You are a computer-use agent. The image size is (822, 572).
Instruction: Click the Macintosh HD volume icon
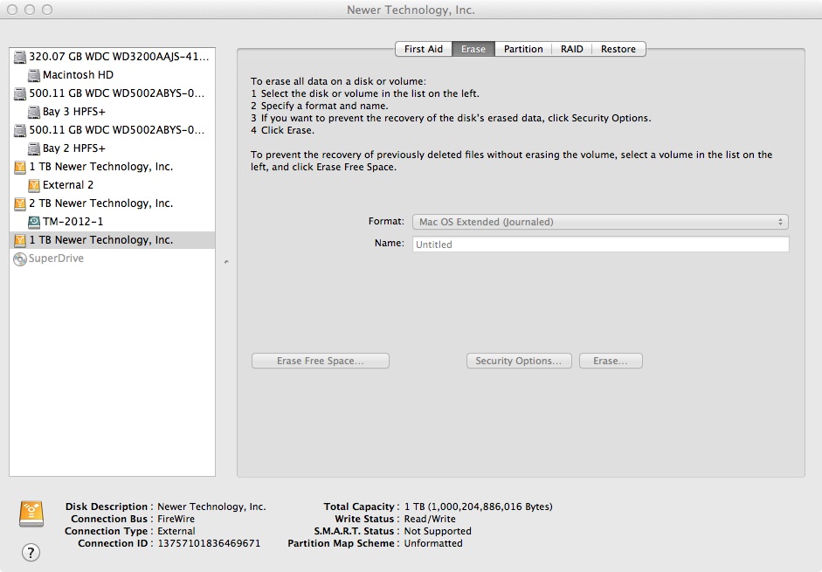(33, 75)
